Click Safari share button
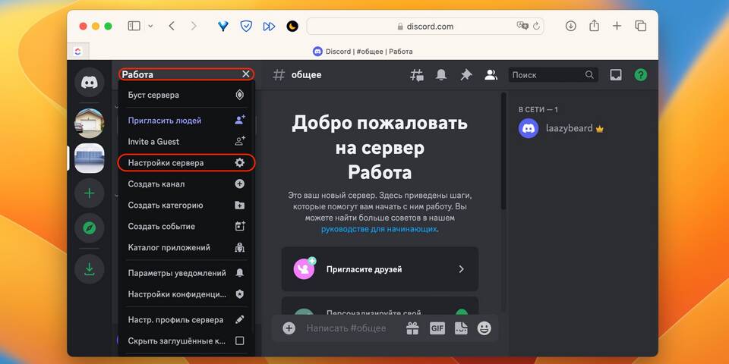Screen dimensions: 729x364 594,26
